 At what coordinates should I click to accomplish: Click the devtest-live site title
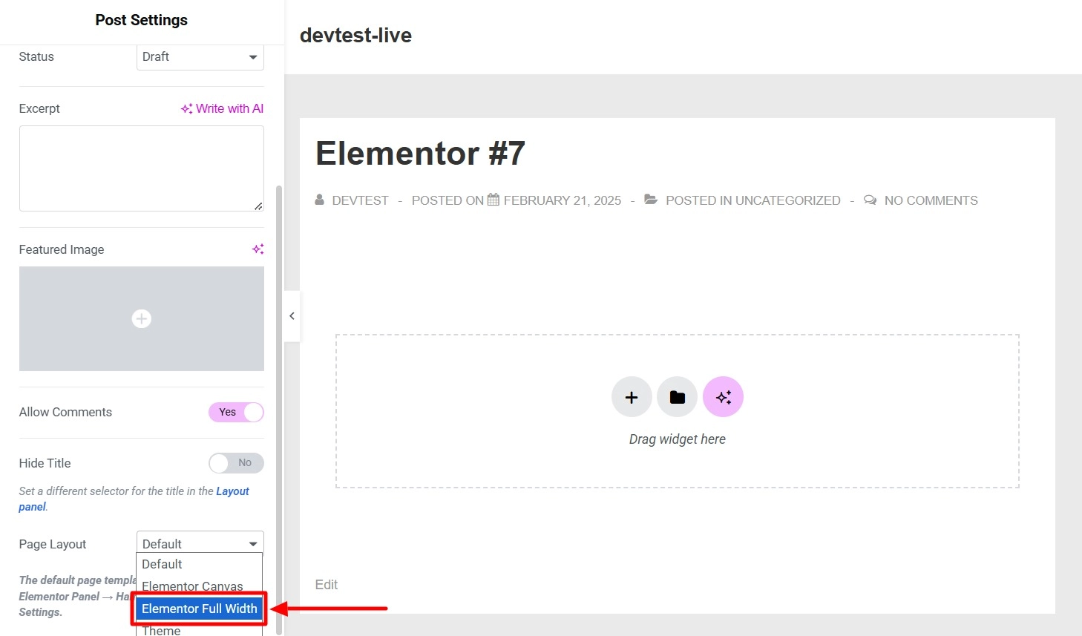coord(355,35)
